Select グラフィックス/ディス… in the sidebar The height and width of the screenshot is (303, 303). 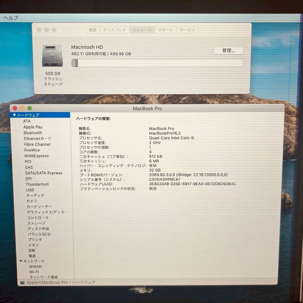[x=47, y=212]
